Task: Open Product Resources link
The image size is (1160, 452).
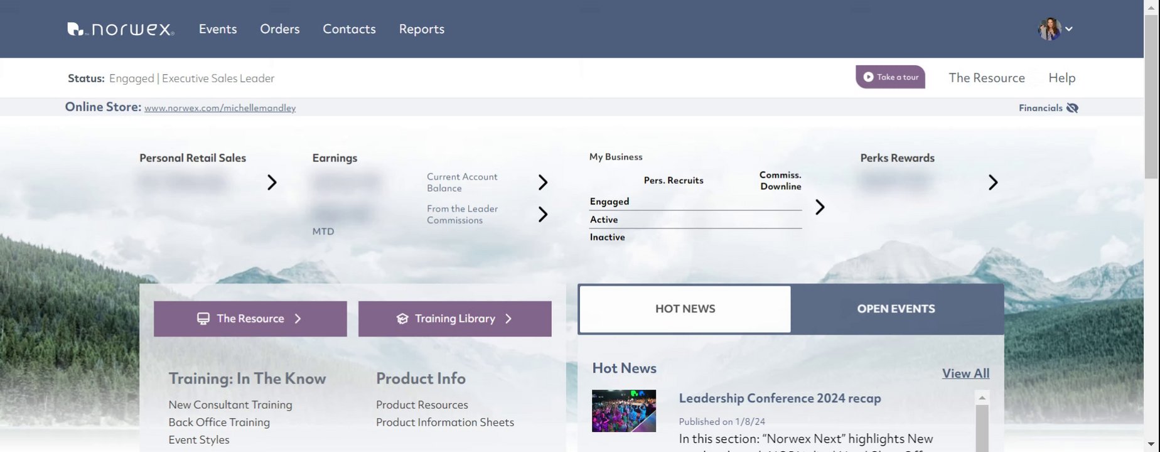Action: click(x=422, y=405)
